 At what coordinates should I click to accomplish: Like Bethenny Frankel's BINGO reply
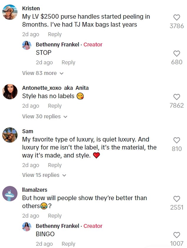(x=176, y=235)
